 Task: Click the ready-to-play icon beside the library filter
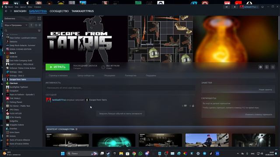(40, 25)
